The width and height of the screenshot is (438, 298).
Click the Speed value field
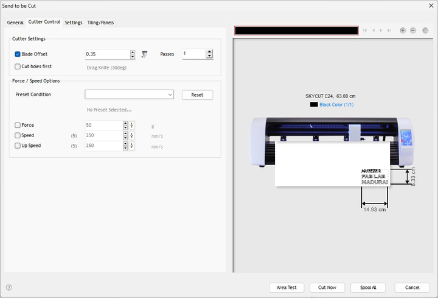[x=104, y=136]
